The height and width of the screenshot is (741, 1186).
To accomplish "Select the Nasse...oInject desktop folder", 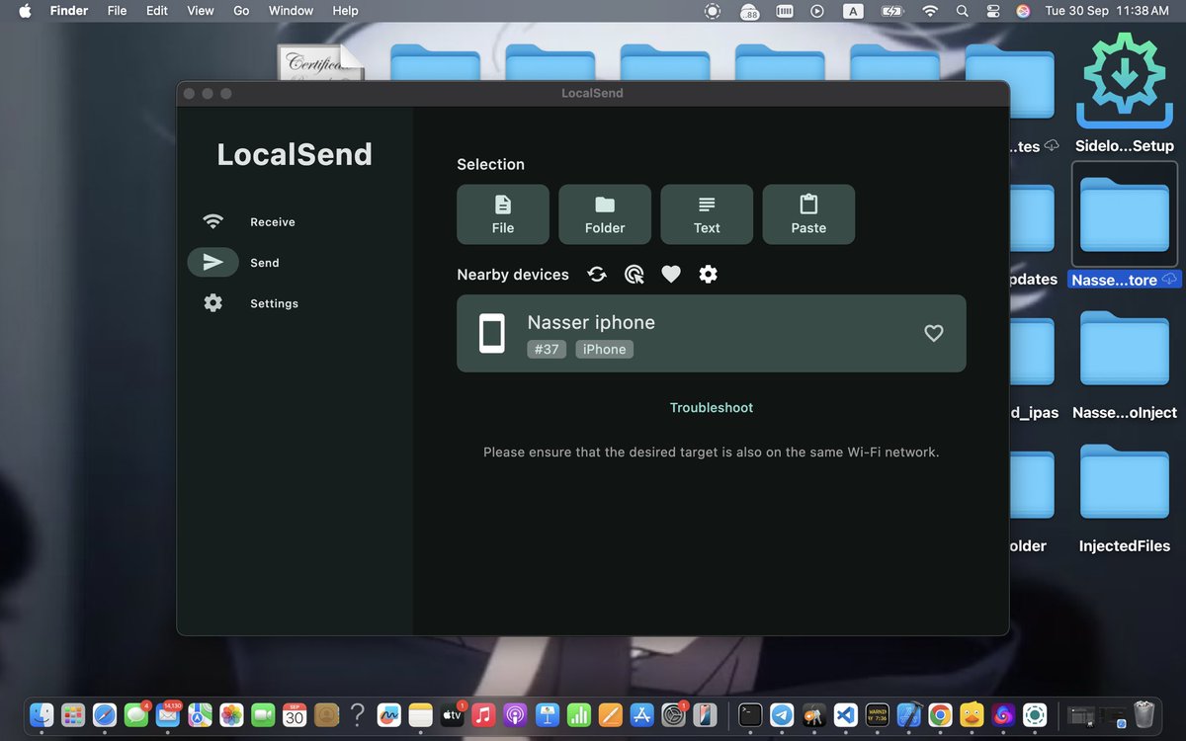I will [x=1125, y=364].
